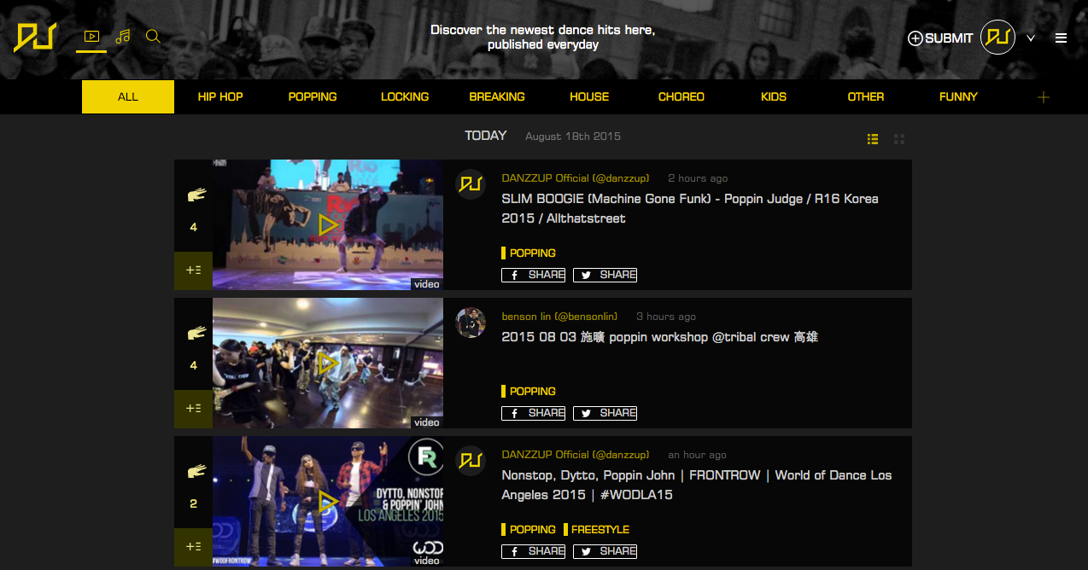Click POPPING tag under SLIM BOOGIE video
1088x570 pixels.
529,253
